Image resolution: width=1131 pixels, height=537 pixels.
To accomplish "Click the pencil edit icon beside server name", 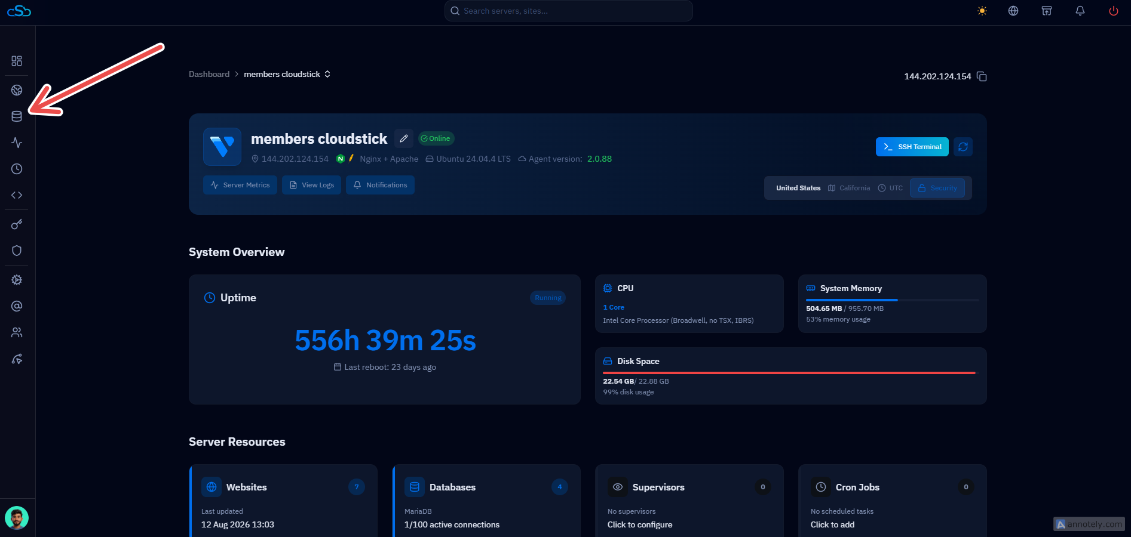I will (x=404, y=138).
